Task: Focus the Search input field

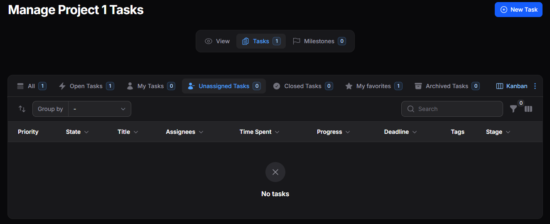Action: coord(452,109)
